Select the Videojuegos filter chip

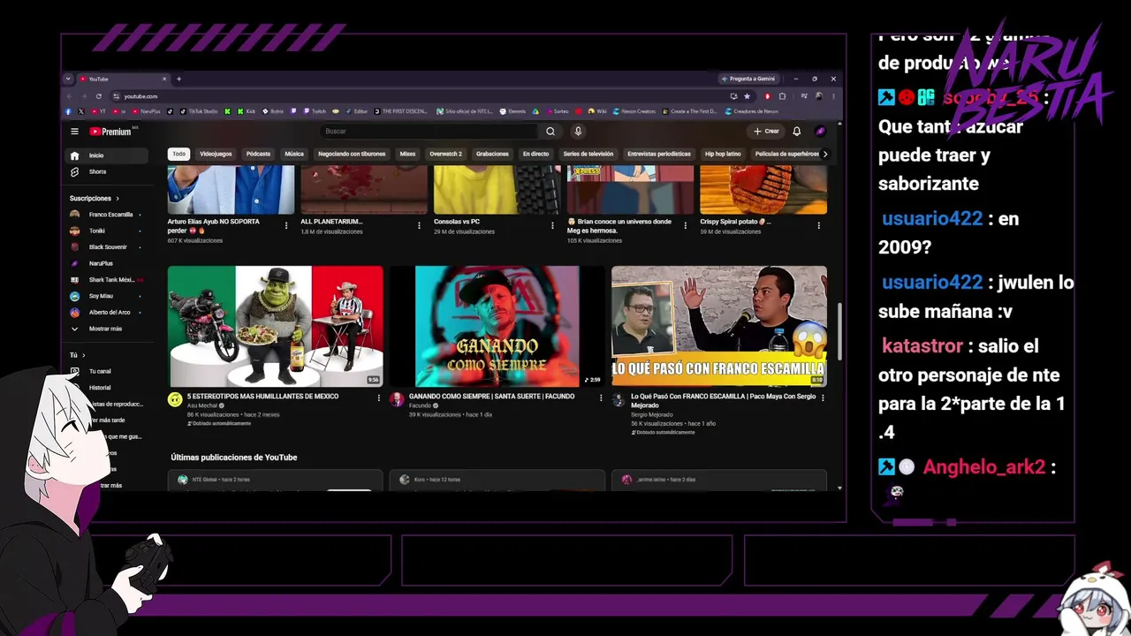click(x=216, y=154)
